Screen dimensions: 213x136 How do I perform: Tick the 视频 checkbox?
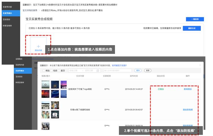[51, 71]
